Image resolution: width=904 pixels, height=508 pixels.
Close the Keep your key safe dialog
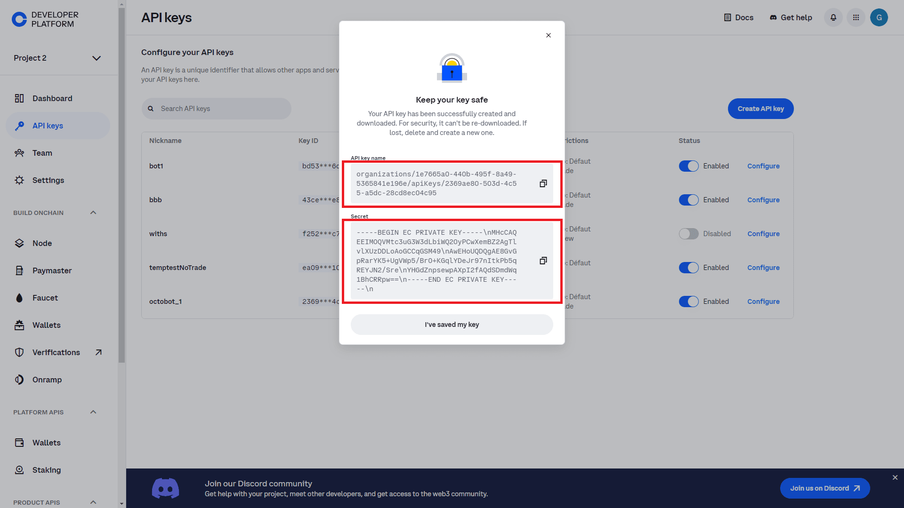click(x=549, y=35)
